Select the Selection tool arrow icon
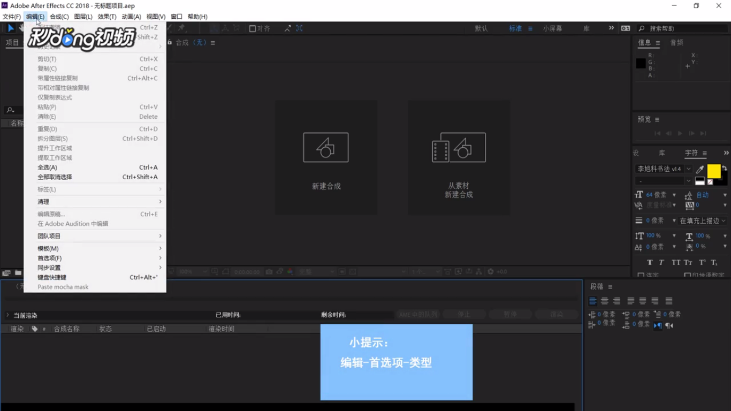The image size is (731, 411). point(11,28)
